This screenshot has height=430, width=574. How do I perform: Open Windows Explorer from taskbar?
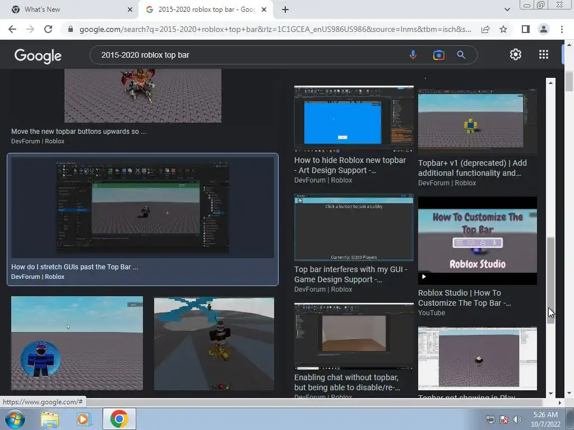[50, 419]
